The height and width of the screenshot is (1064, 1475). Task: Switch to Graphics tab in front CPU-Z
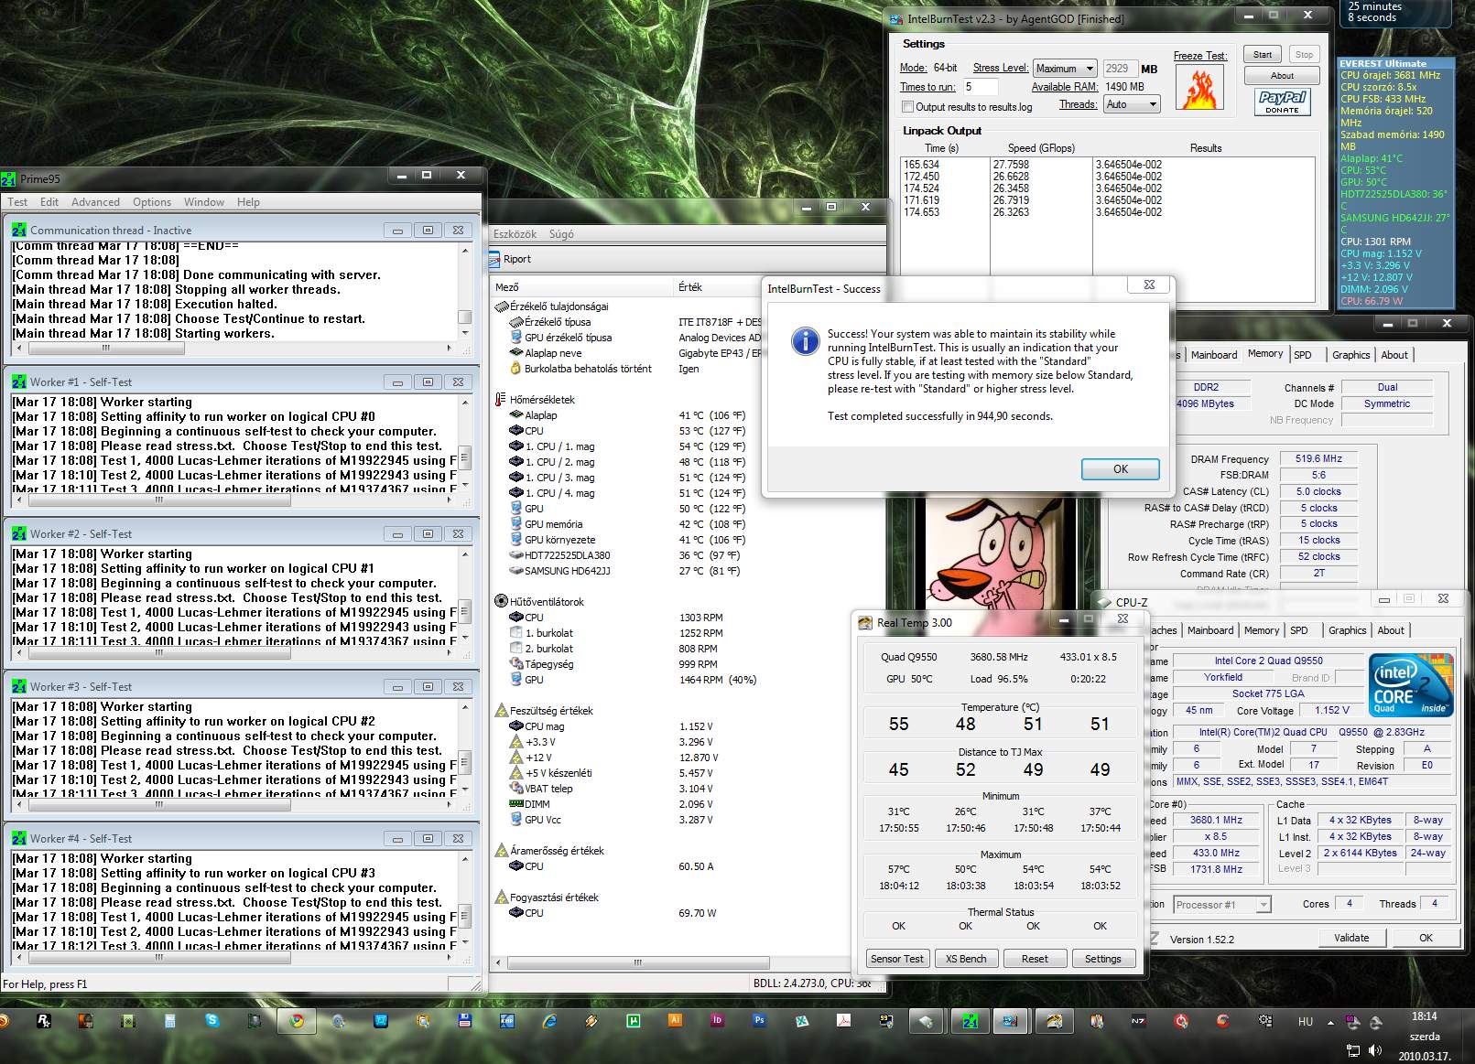[x=1347, y=630]
